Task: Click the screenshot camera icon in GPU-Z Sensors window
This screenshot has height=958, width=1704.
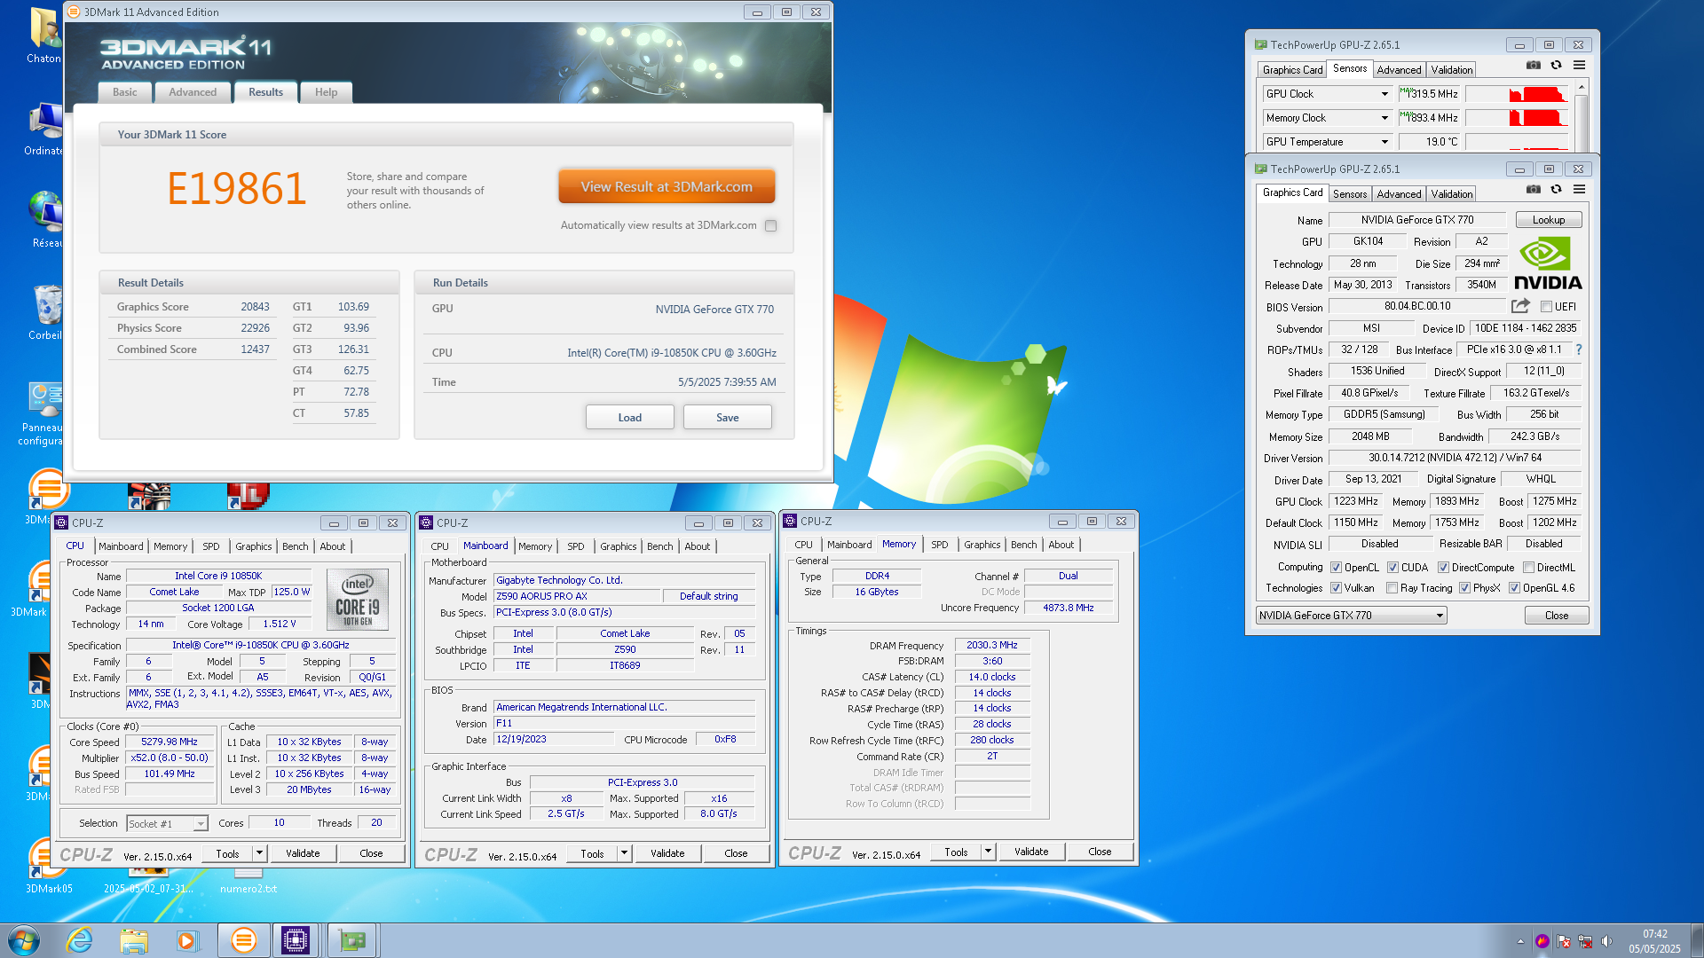Action: tap(1533, 66)
